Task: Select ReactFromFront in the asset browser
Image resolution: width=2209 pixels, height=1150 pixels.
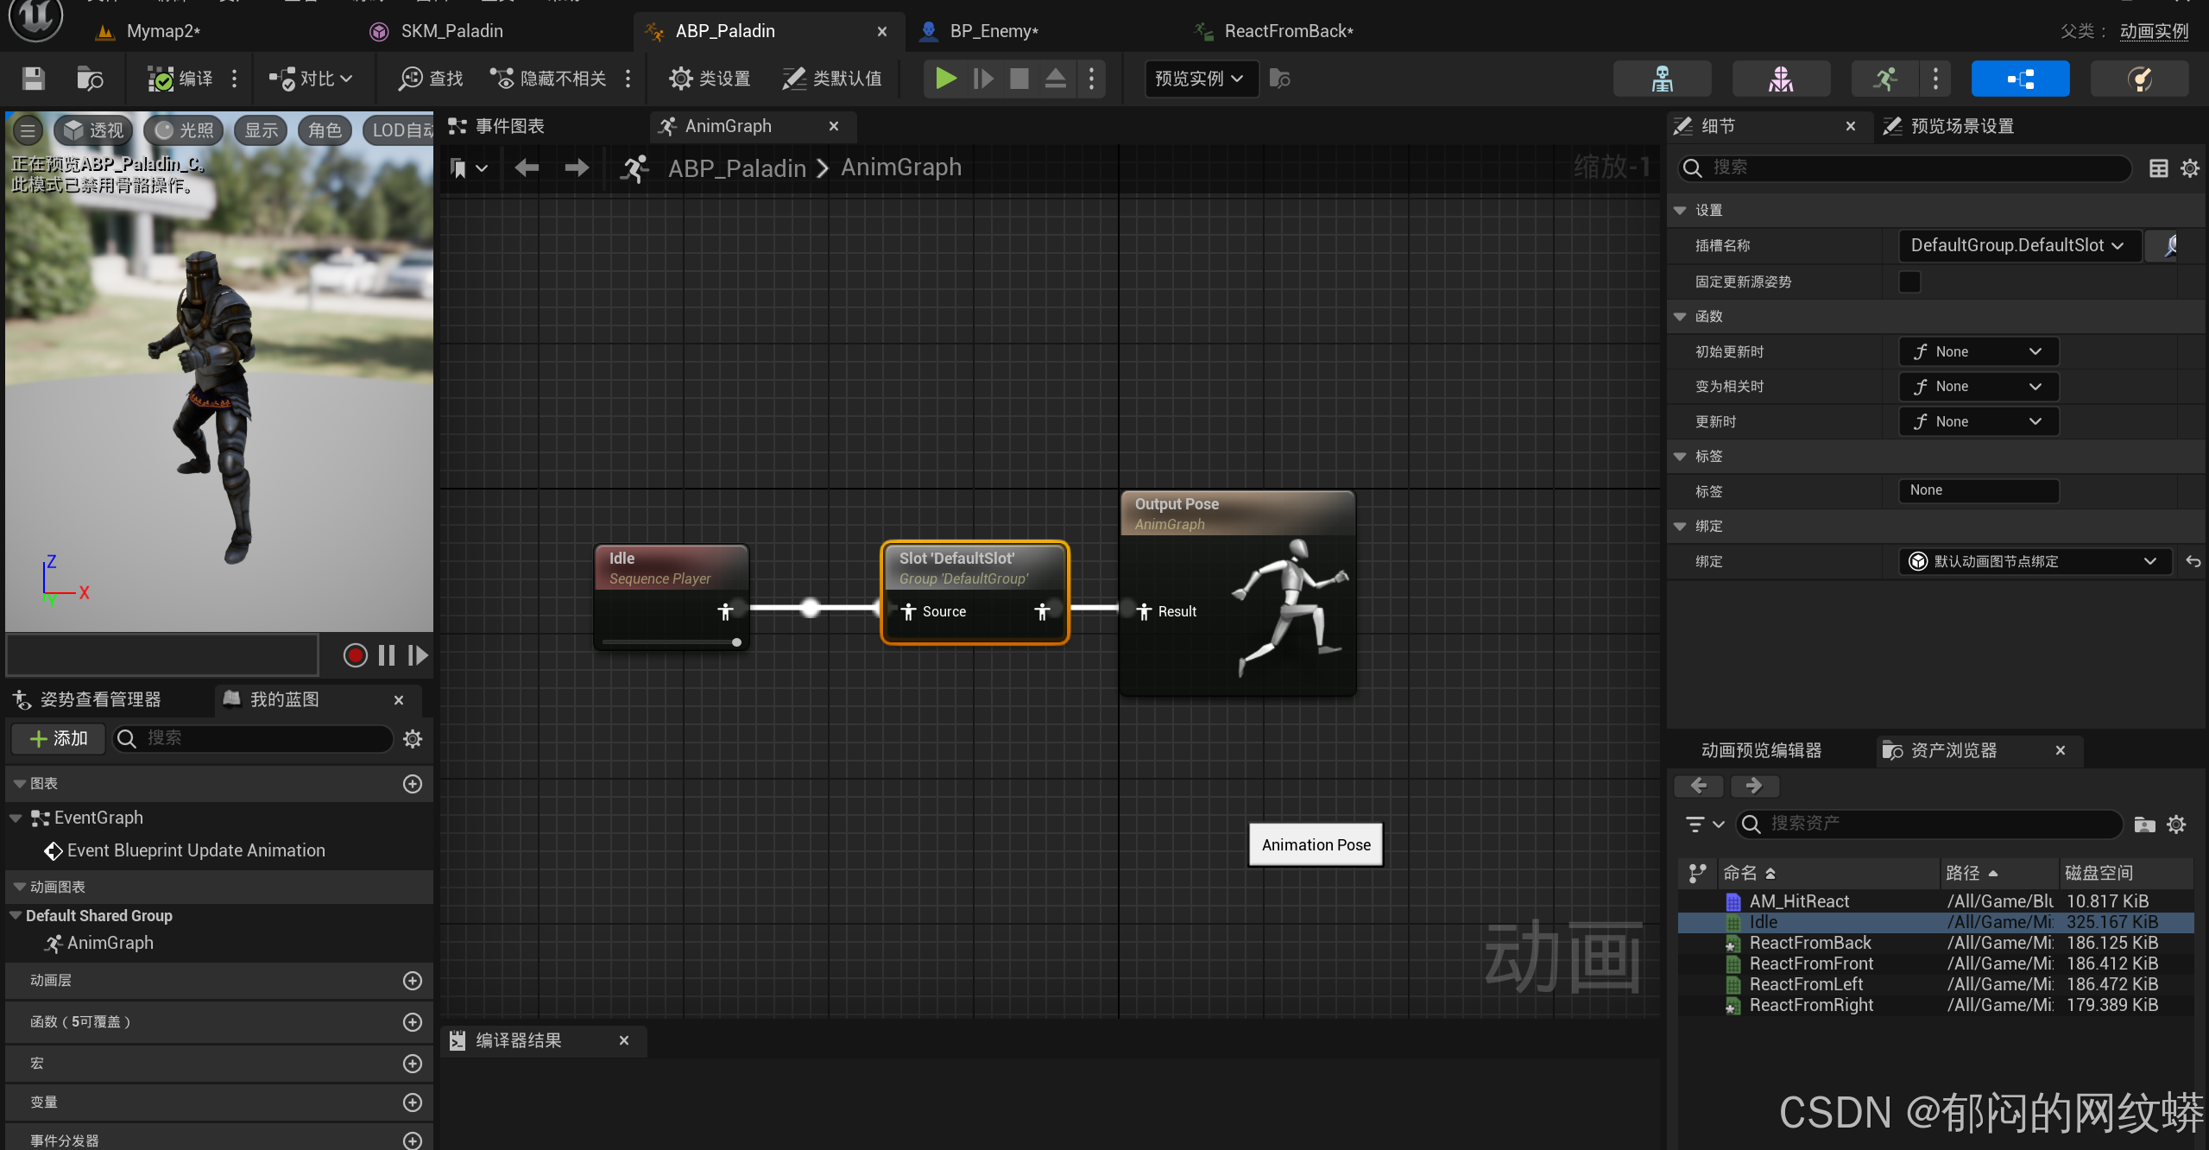Action: click(1810, 964)
